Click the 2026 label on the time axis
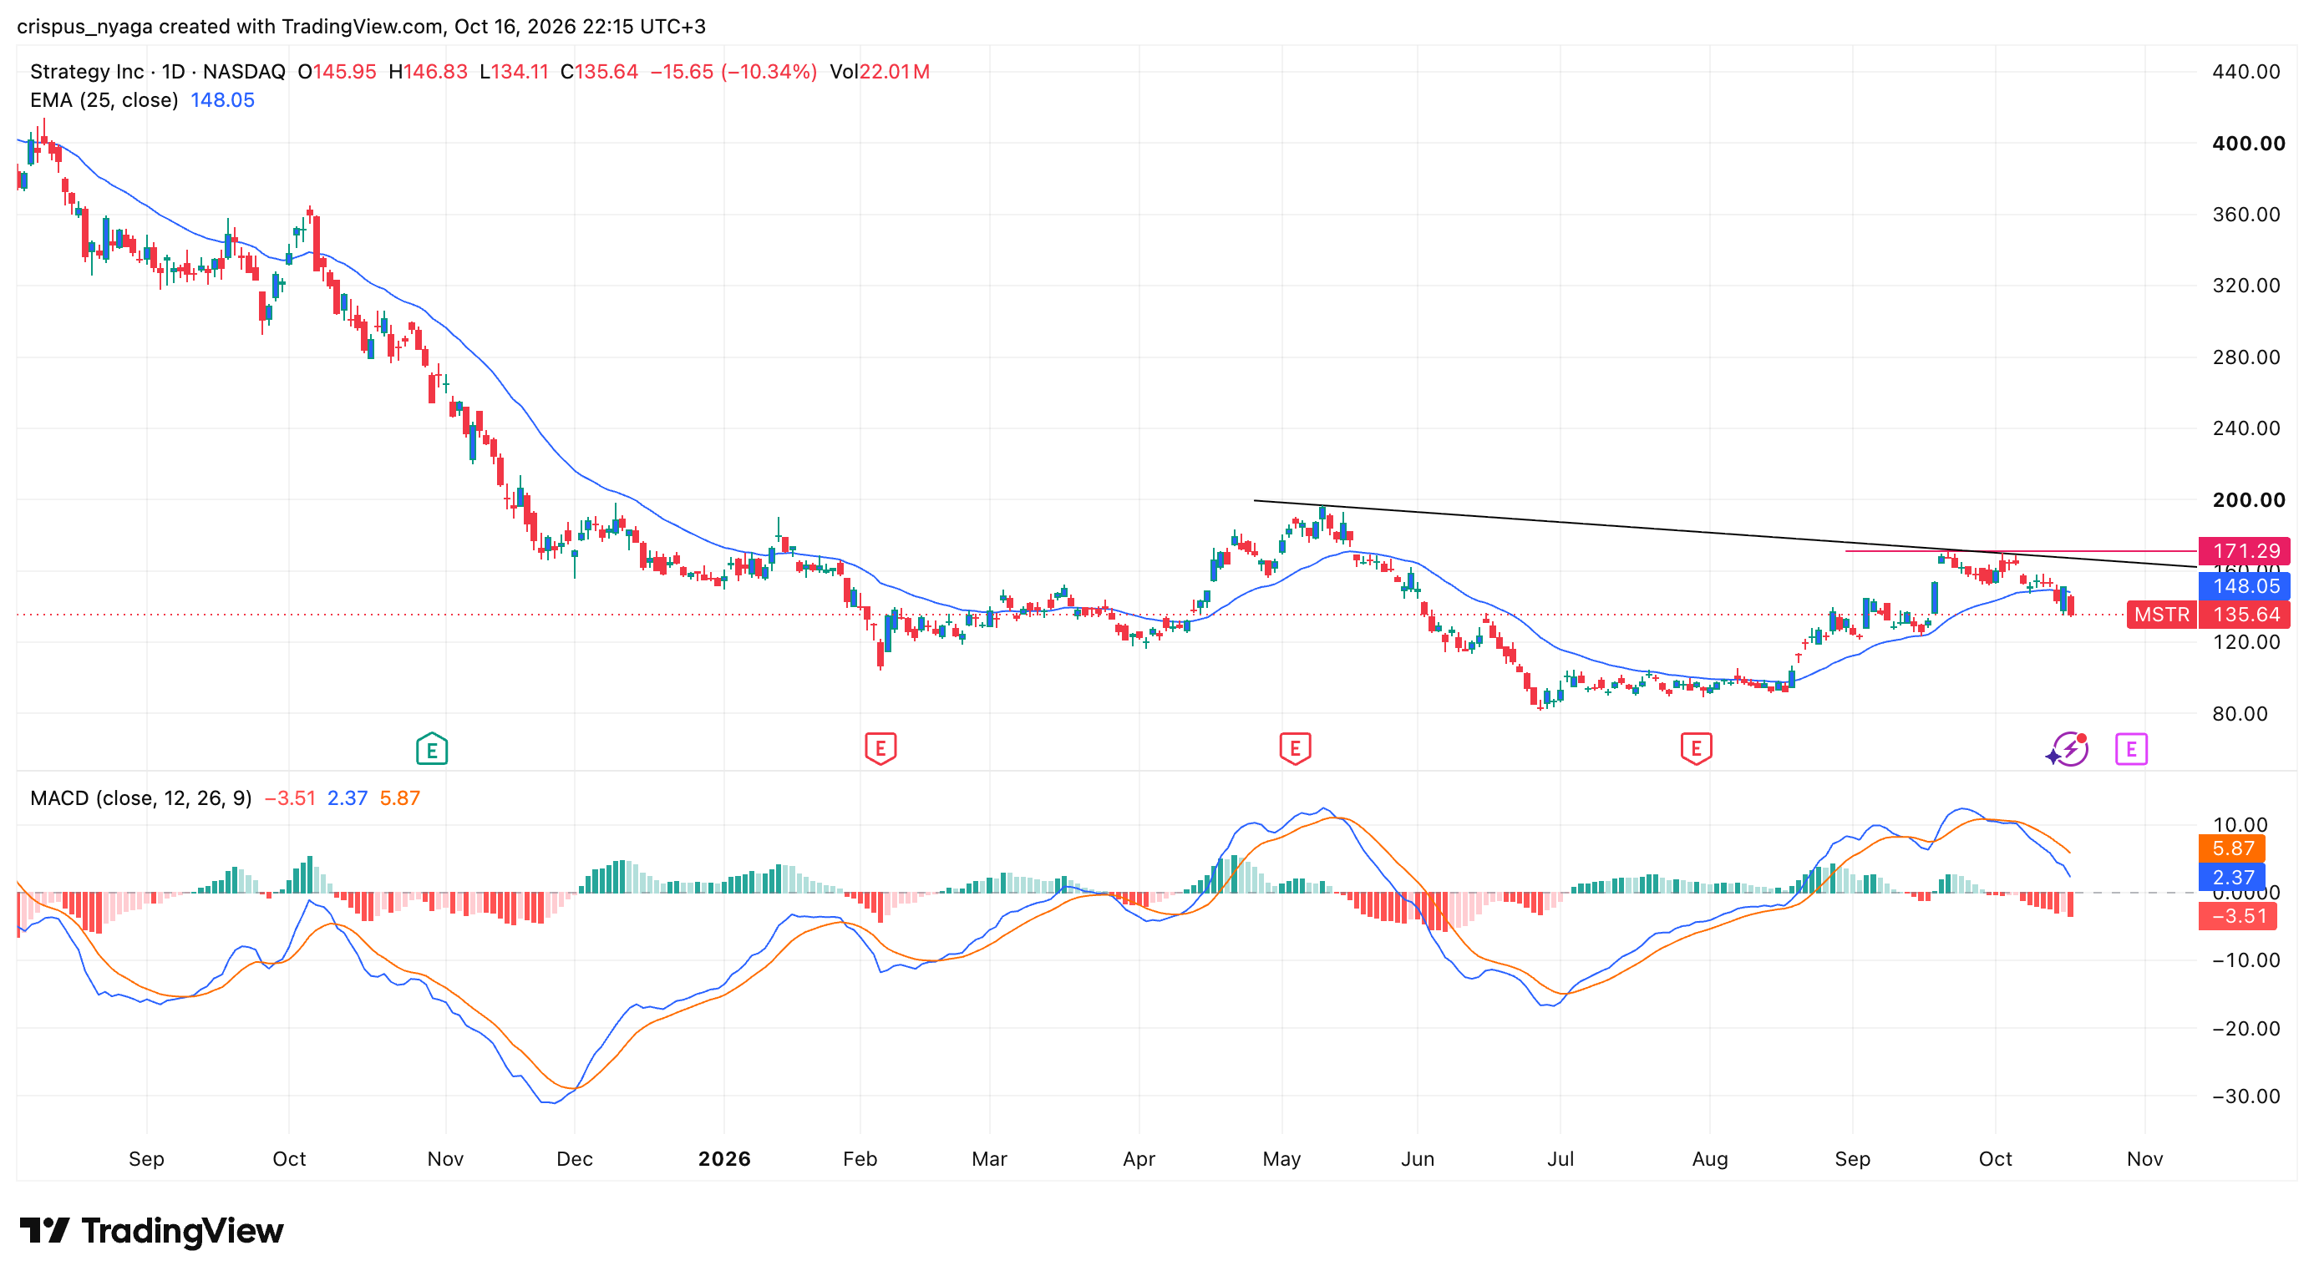This screenshot has height=1281, width=2314. click(724, 1159)
